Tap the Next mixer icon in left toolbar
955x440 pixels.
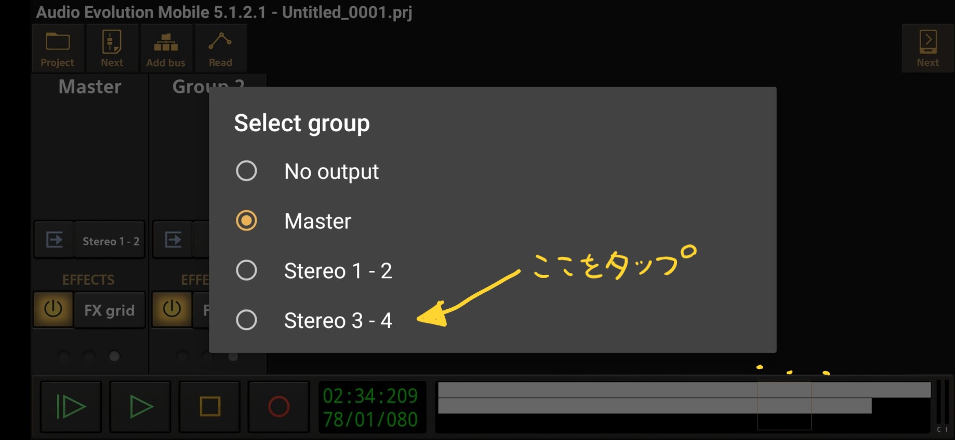tap(112, 48)
